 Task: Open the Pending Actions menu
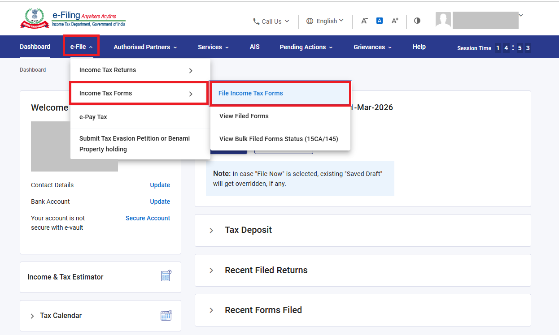pos(306,47)
